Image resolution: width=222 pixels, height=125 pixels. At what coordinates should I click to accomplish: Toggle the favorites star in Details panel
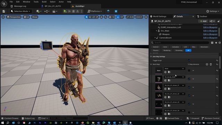(x=216, y=43)
